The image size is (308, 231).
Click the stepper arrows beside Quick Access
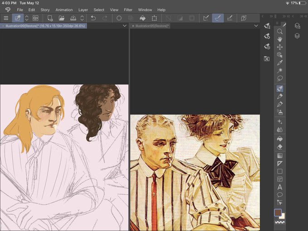27,18
